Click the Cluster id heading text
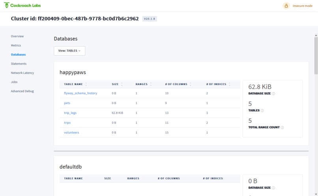Image resolution: width=318 pixels, height=196 pixels. (75, 19)
